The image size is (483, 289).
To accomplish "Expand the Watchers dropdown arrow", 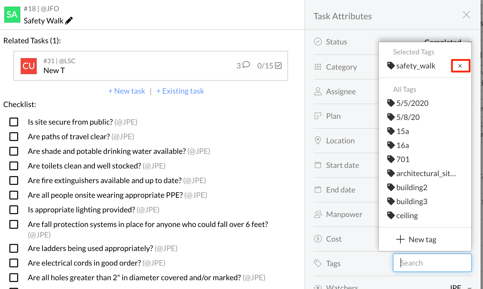I will pos(469,288).
